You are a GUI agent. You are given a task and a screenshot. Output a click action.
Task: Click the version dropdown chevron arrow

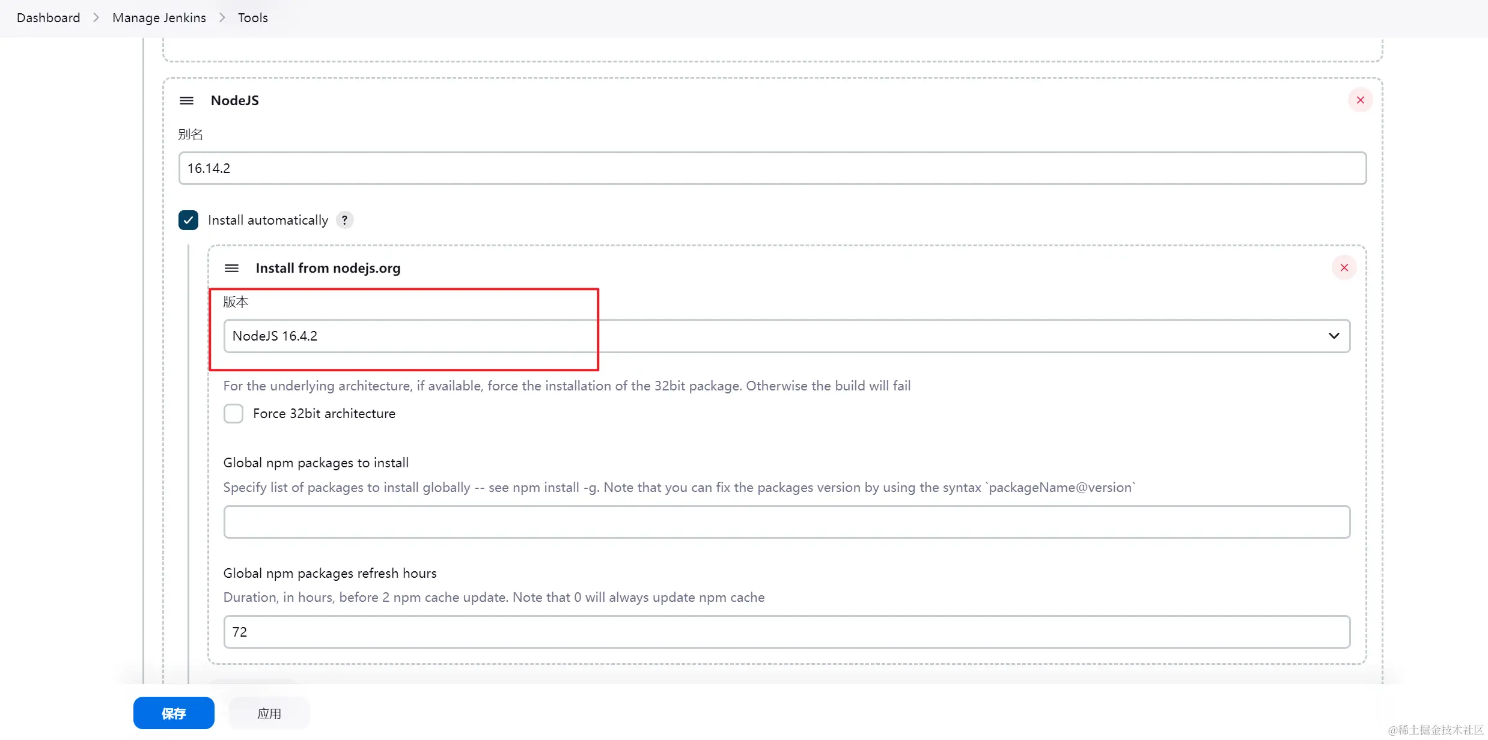tap(1334, 336)
